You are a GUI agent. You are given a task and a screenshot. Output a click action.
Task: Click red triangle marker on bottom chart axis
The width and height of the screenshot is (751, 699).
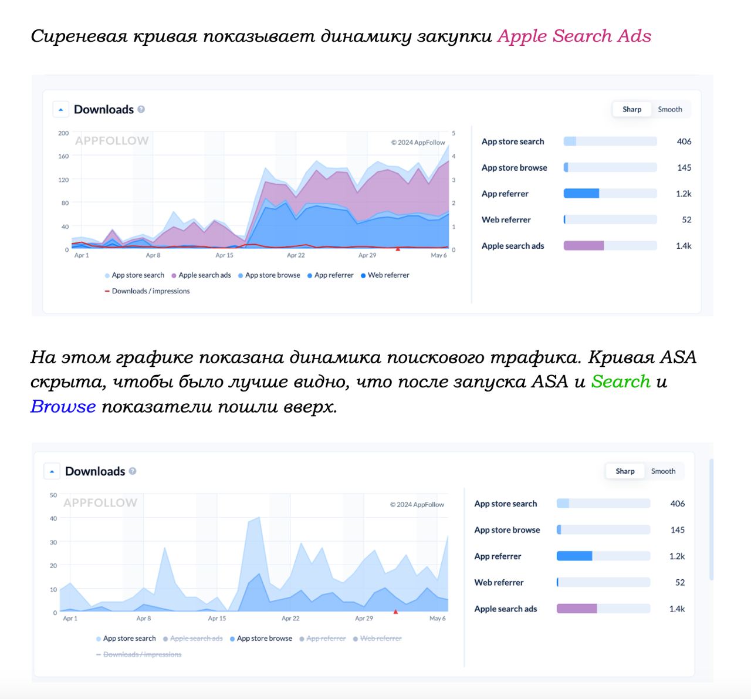(x=395, y=612)
